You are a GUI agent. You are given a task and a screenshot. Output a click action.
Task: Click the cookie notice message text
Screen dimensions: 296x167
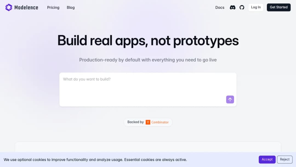95,160
